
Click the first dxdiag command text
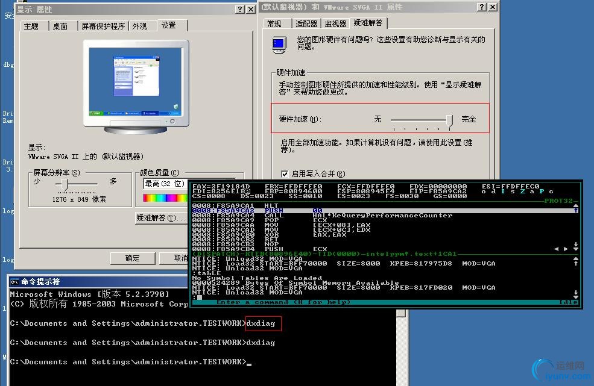pos(261,323)
